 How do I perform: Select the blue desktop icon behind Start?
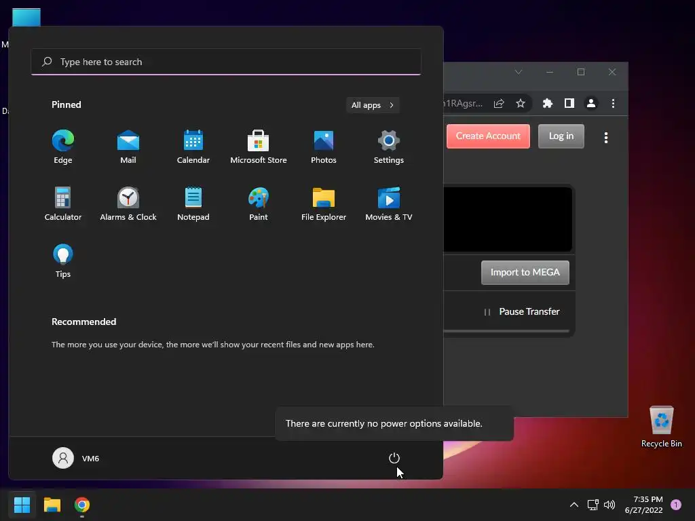point(26,17)
